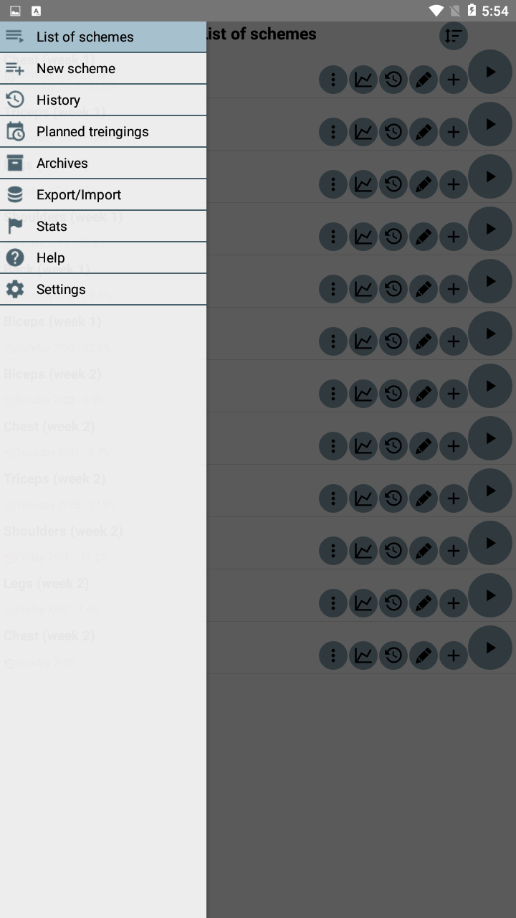Viewport: 516px width, 918px height.
Task: Go to History in navigation drawer
Action: 58,100
